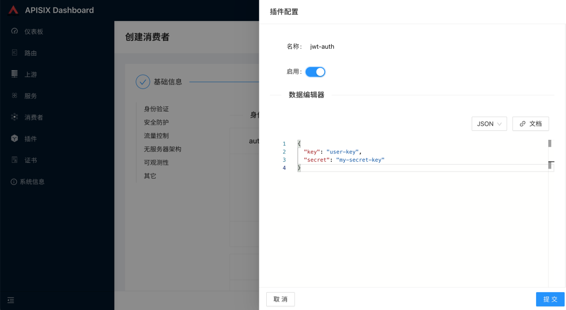Go to 上游 menu item
The width and height of the screenshot is (566, 310).
(x=30, y=74)
